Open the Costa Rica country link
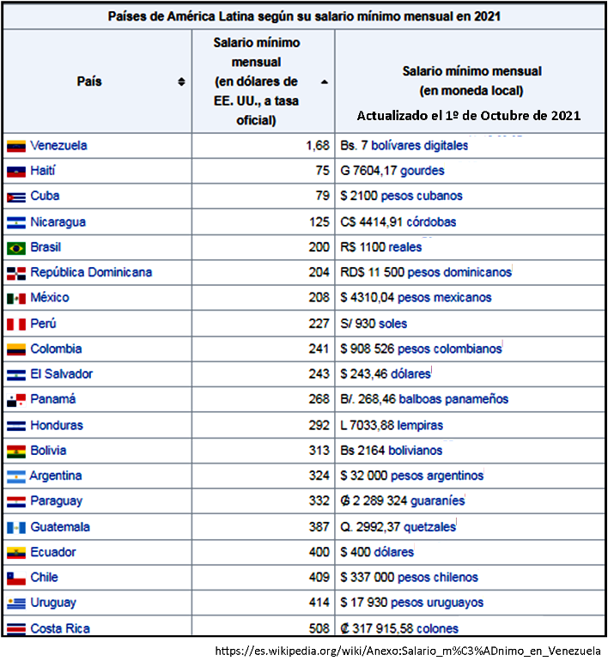 click(x=59, y=628)
